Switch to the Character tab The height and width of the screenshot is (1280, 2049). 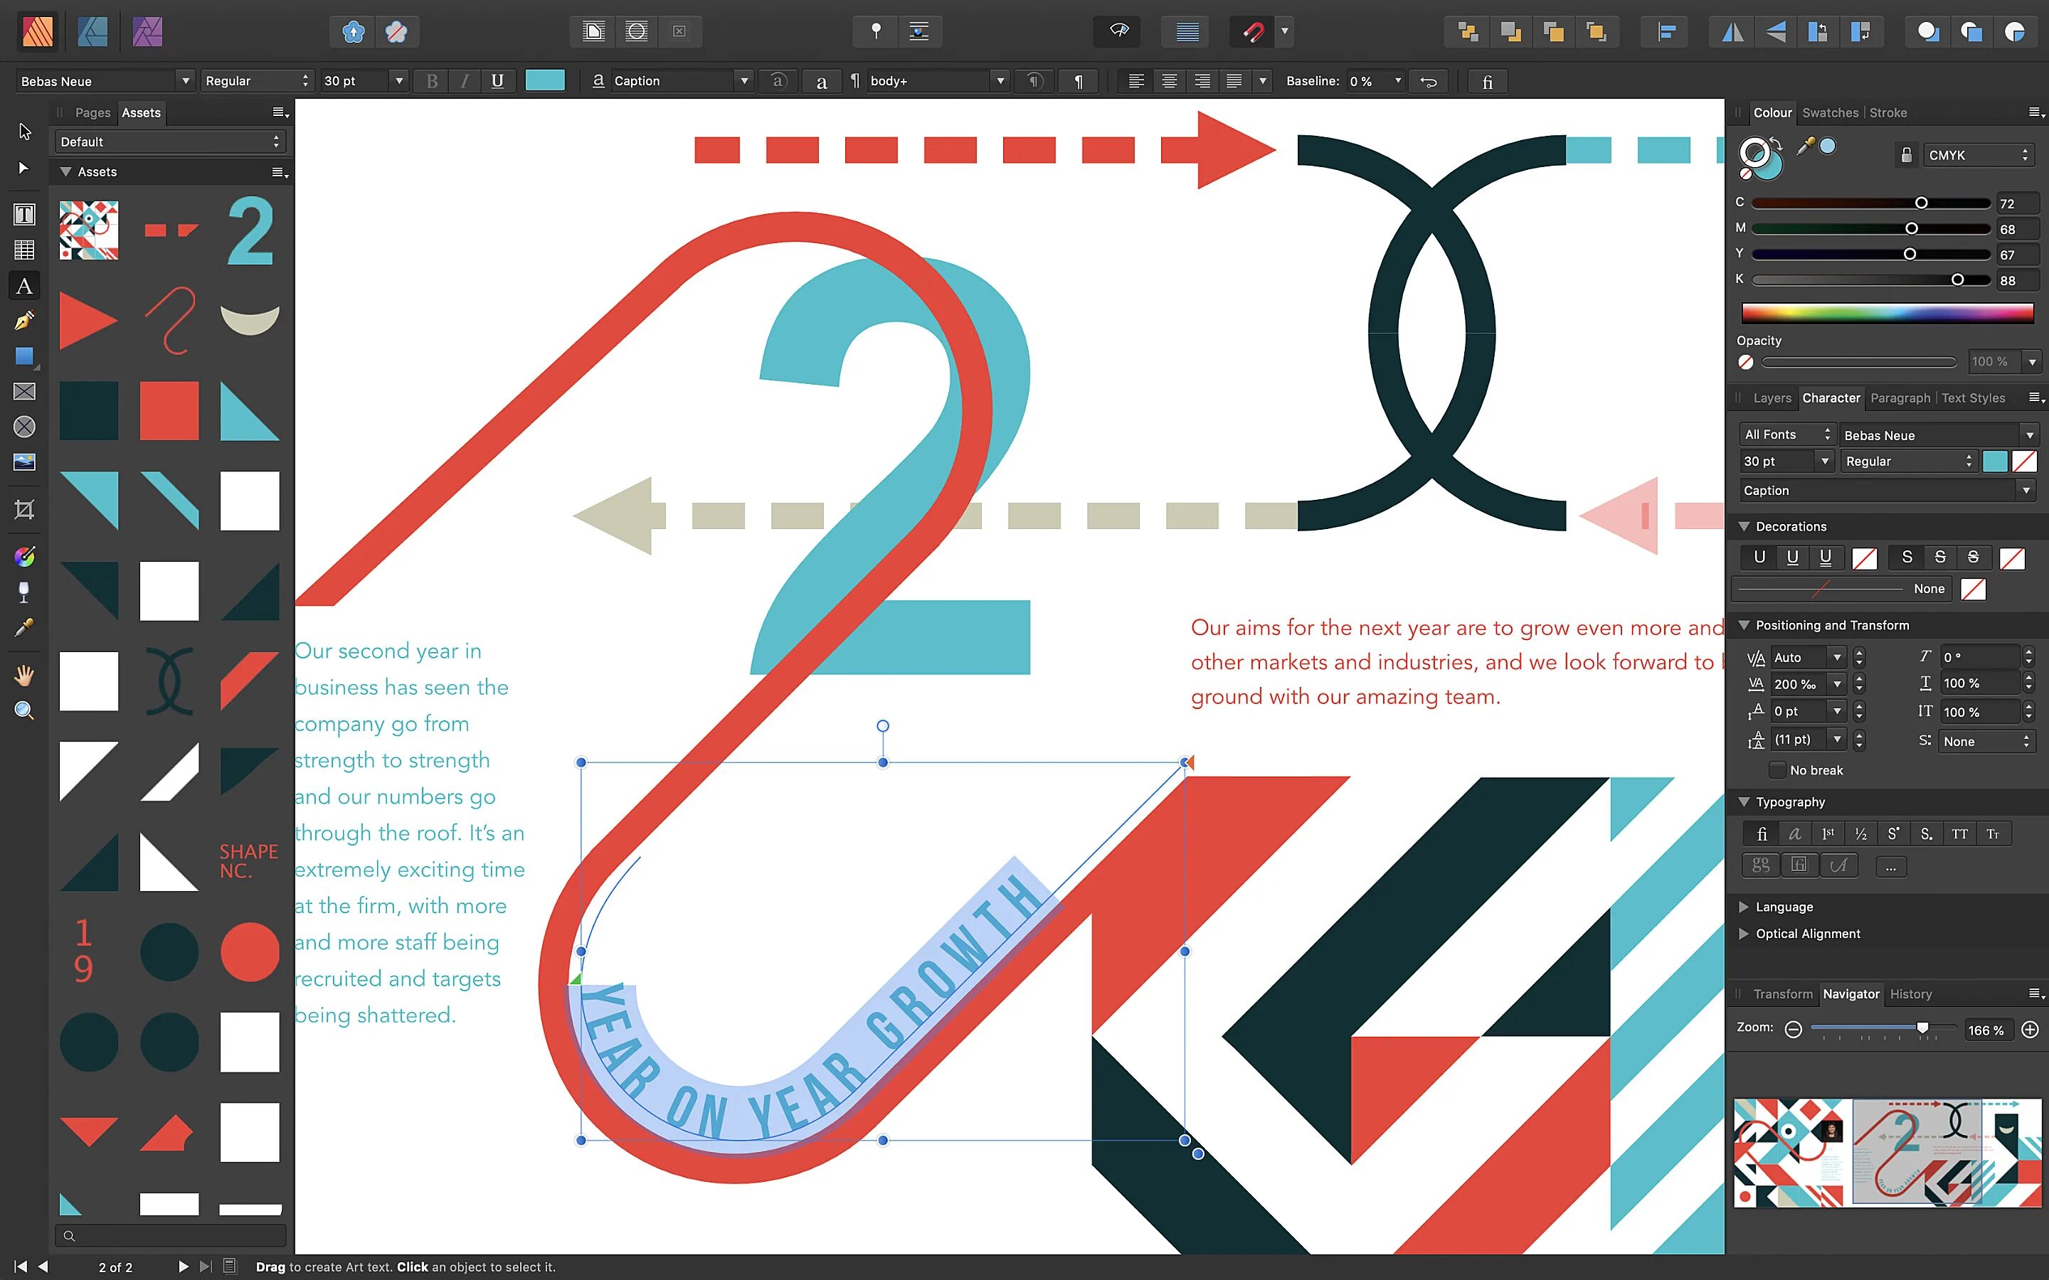click(x=1829, y=398)
